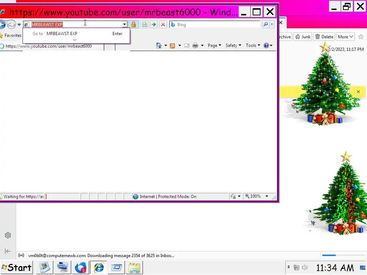Open the Run window taskbar icon
This screenshot has width=367, height=275.
(116, 267)
